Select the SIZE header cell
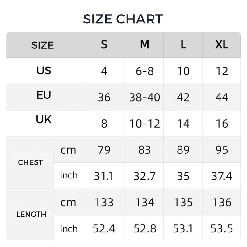This screenshot has width=247, height=247. coord(43,45)
